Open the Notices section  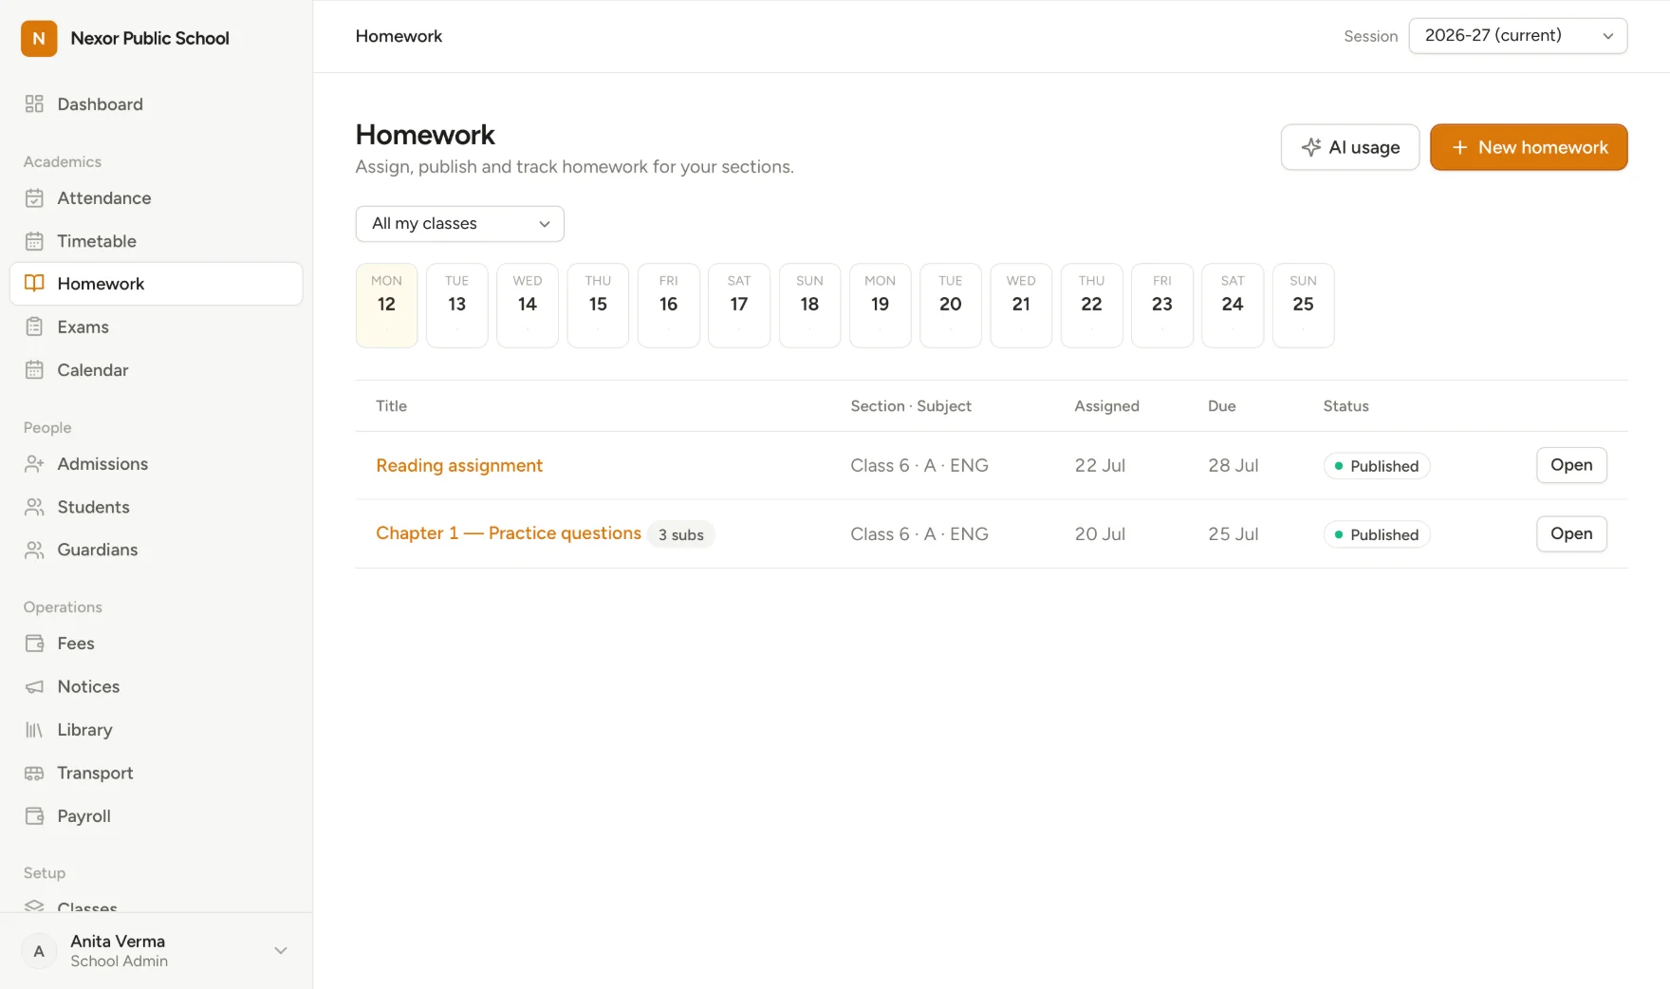(x=157, y=686)
